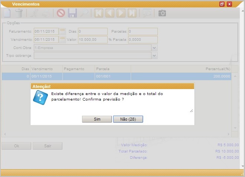The image size is (245, 177).
Task: Click the Vencimento column header
Action: click(46, 69)
